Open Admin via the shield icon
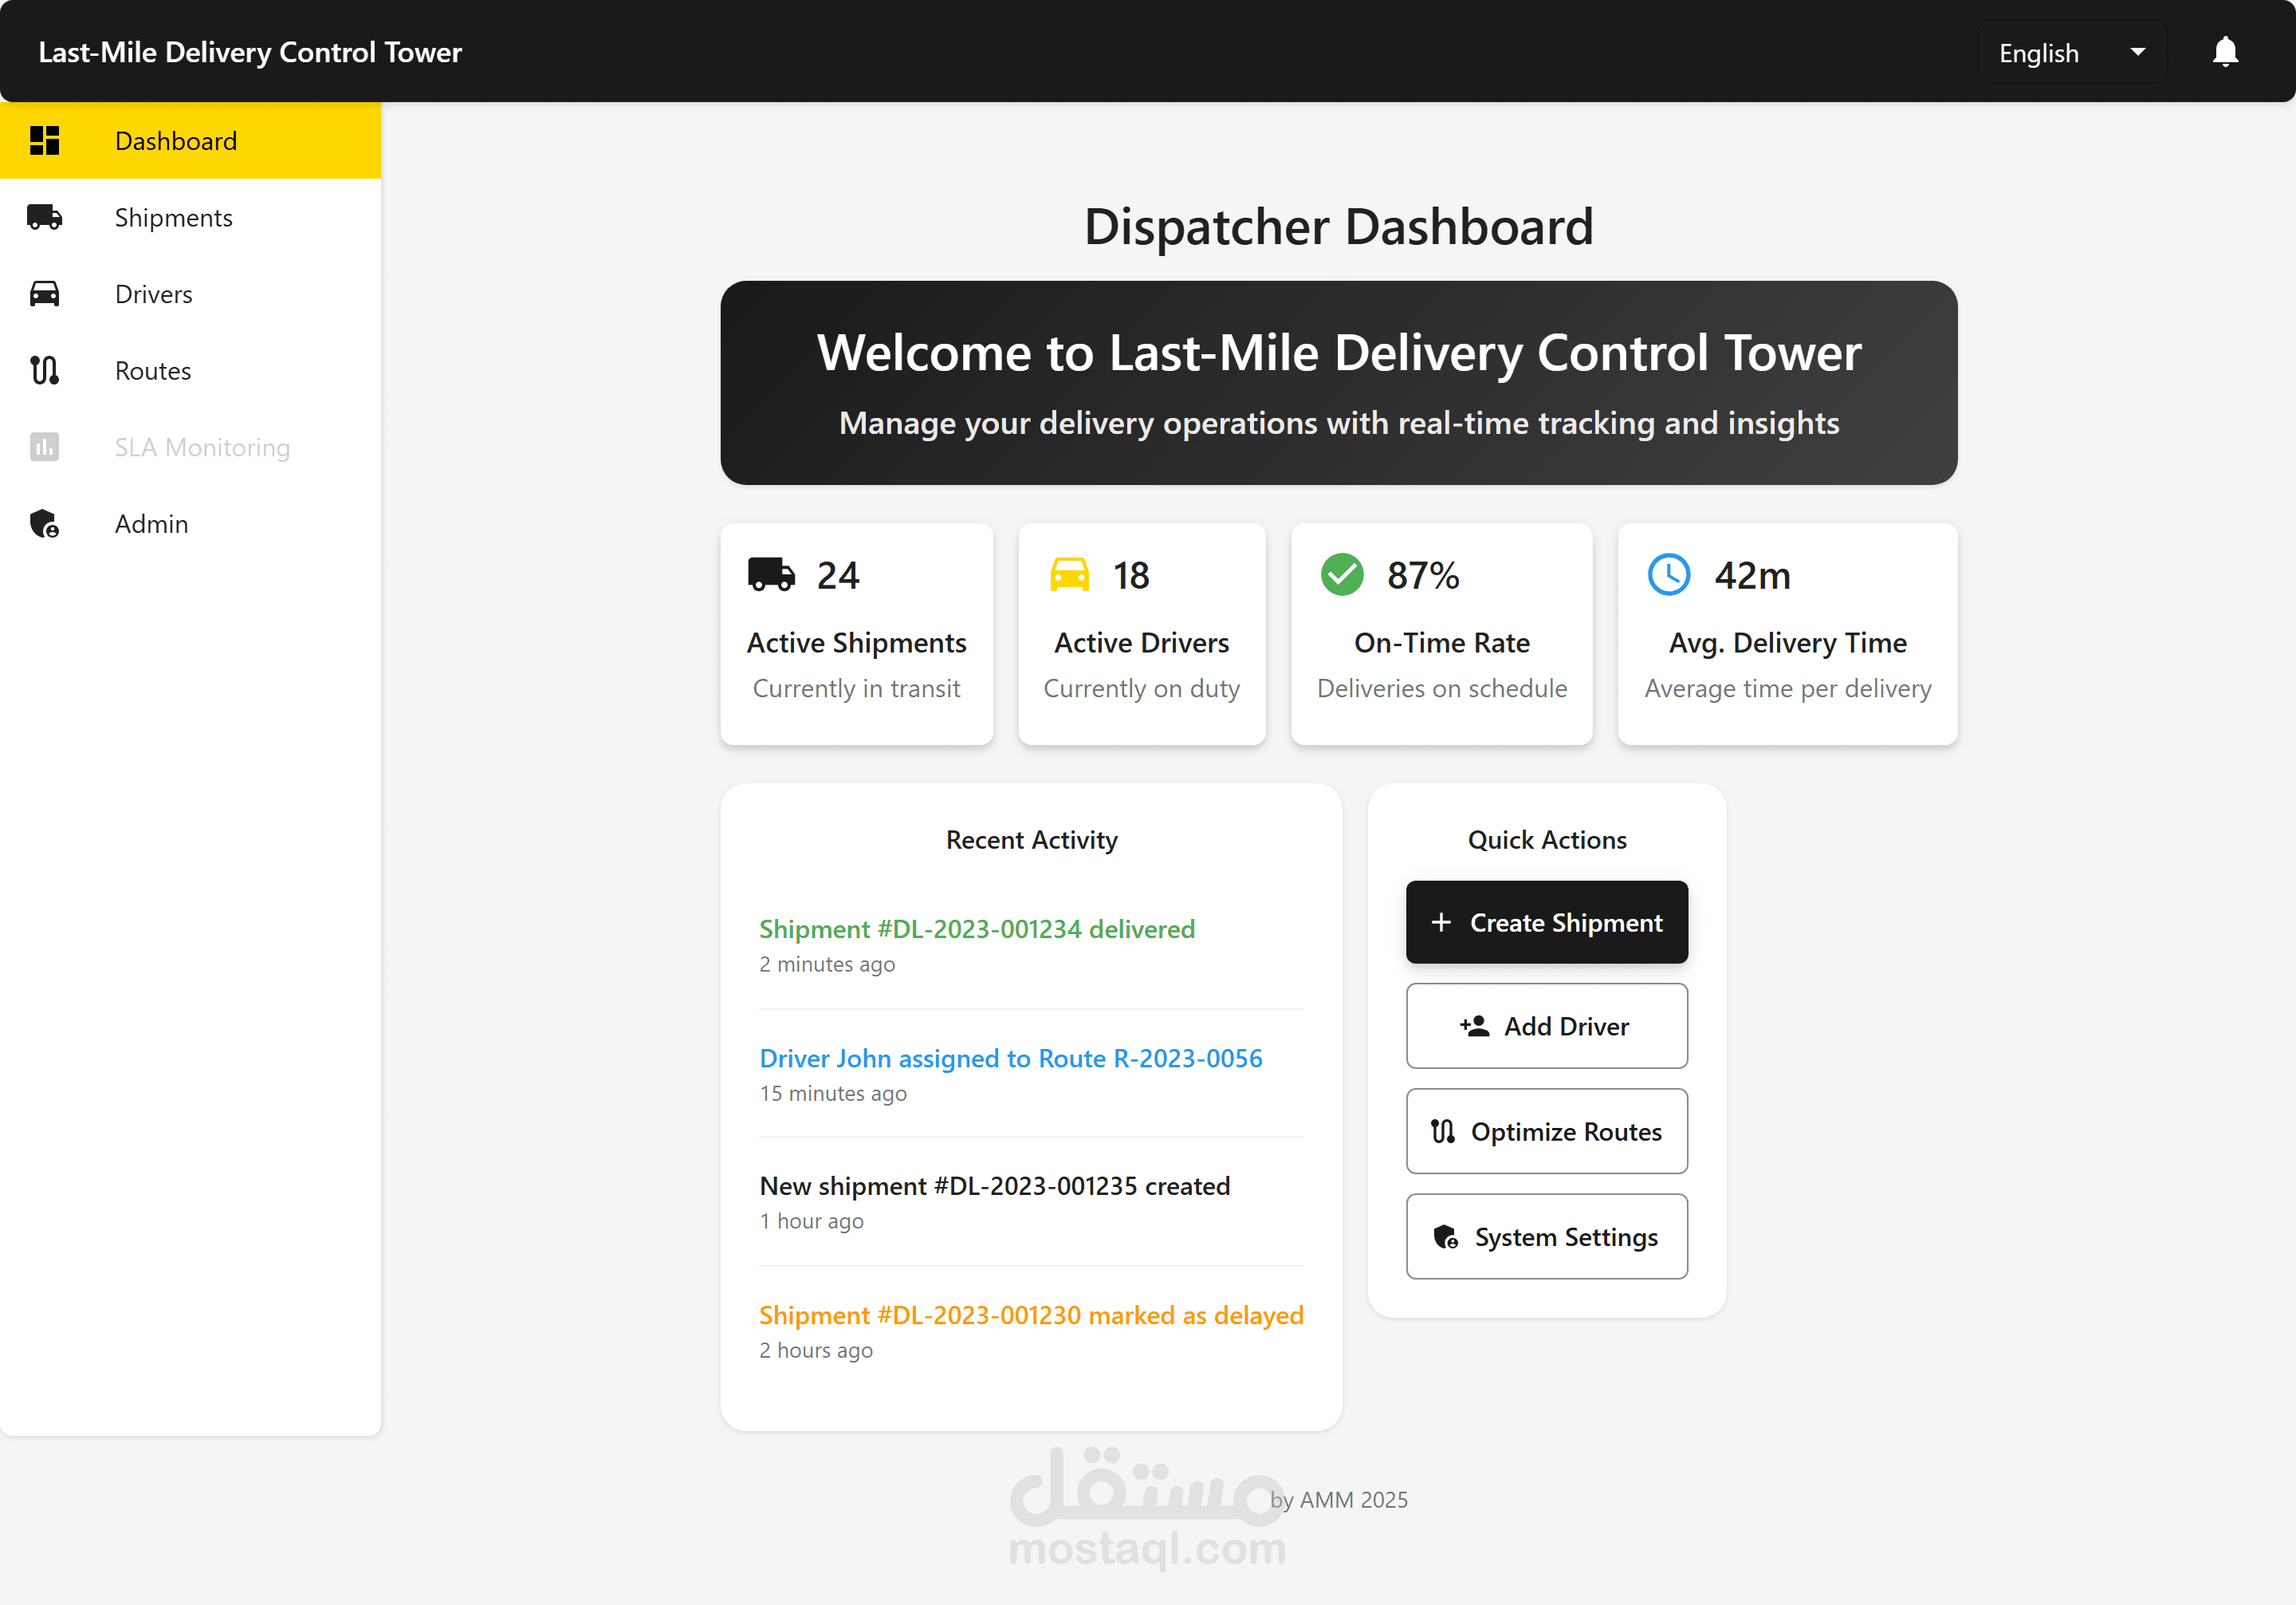The image size is (2296, 1605). (44, 523)
